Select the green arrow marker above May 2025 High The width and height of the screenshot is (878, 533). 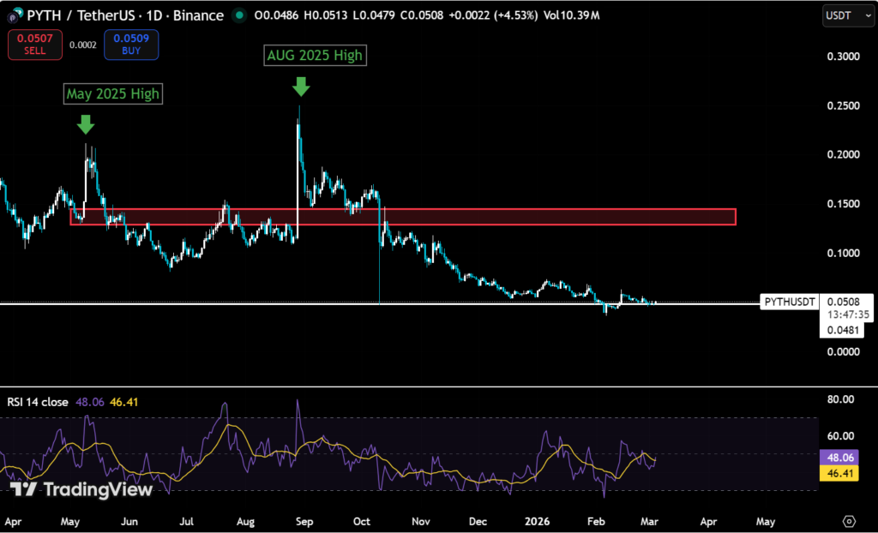click(x=84, y=125)
